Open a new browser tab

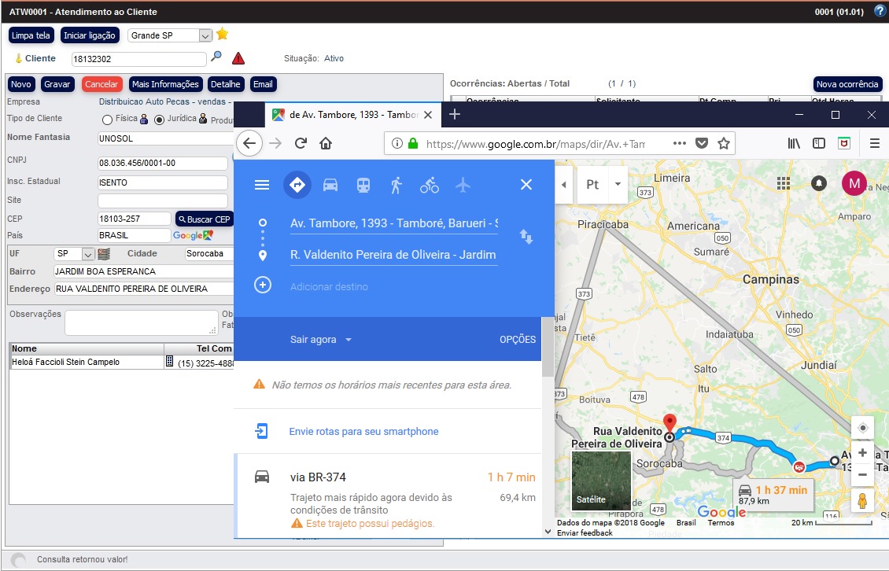pyautogui.click(x=455, y=114)
